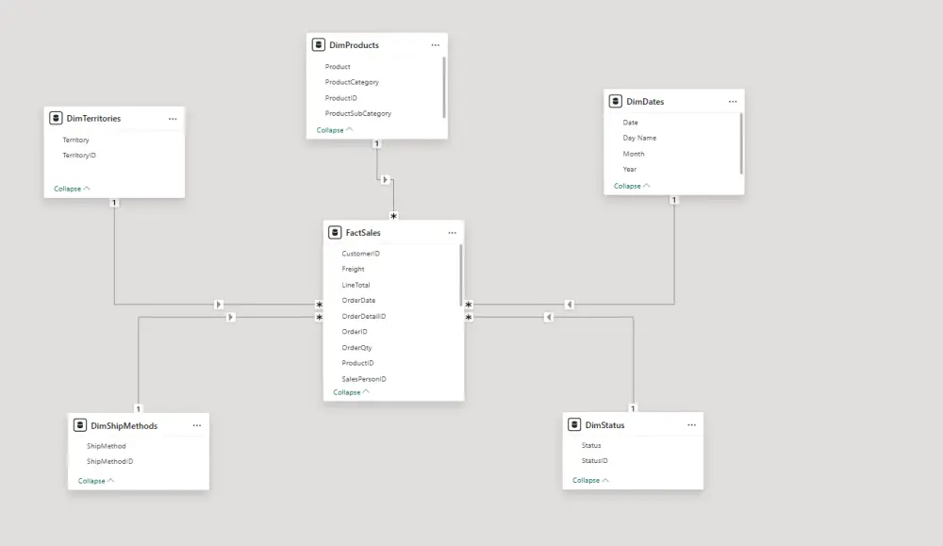Click the DimProducts relationship filter direction arrow
This screenshot has height=546, width=943.
click(x=385, y=179)
